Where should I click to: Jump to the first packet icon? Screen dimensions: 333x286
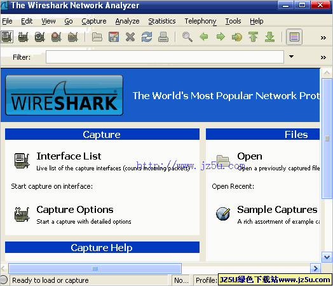[253, 37]
